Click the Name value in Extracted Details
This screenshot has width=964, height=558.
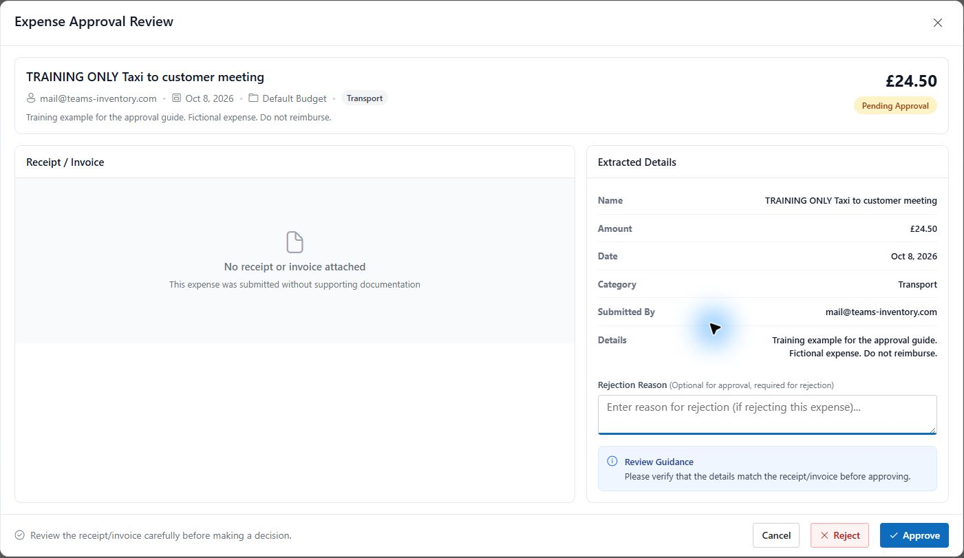[851, 201]
